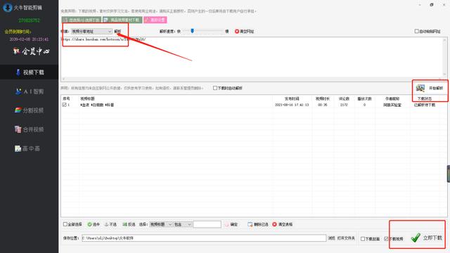Open 合并视频 from the sidebar

point(30,129)
